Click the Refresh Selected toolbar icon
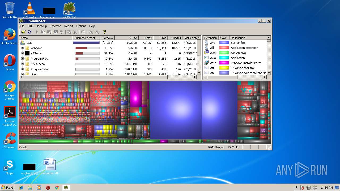The height and width of the screenshot is (191, 340). pyautogui.click(x=62, y=32)
